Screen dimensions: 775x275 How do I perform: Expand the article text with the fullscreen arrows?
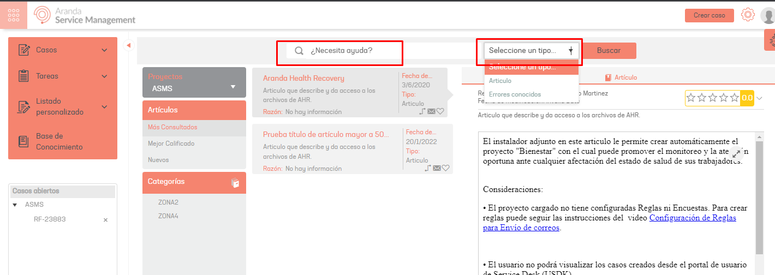(x=736, y=154)
